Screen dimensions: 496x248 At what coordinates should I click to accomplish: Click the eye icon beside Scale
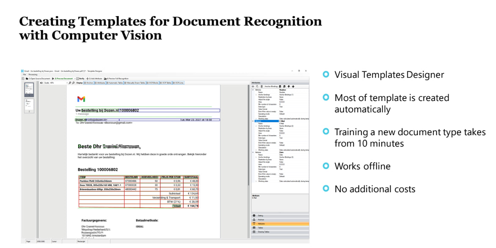click(x=41, y=83)
